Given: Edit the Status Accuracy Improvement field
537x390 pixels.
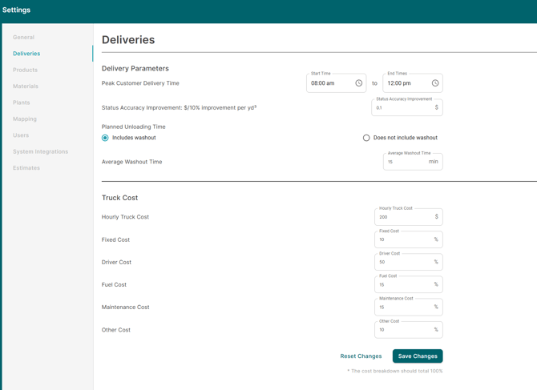Looking at the screenshot, I should [x=402, y=107].
